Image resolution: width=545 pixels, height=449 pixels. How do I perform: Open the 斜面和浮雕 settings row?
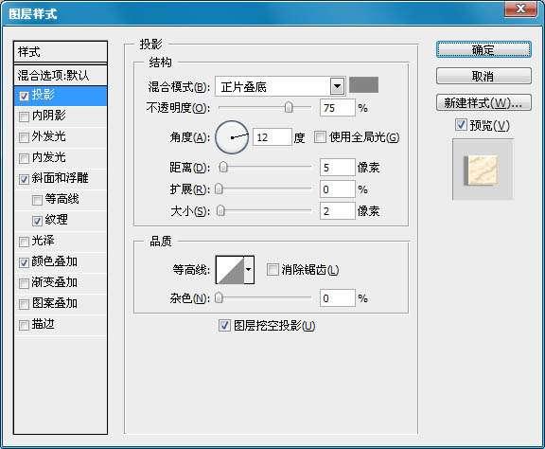pos(61,179)
